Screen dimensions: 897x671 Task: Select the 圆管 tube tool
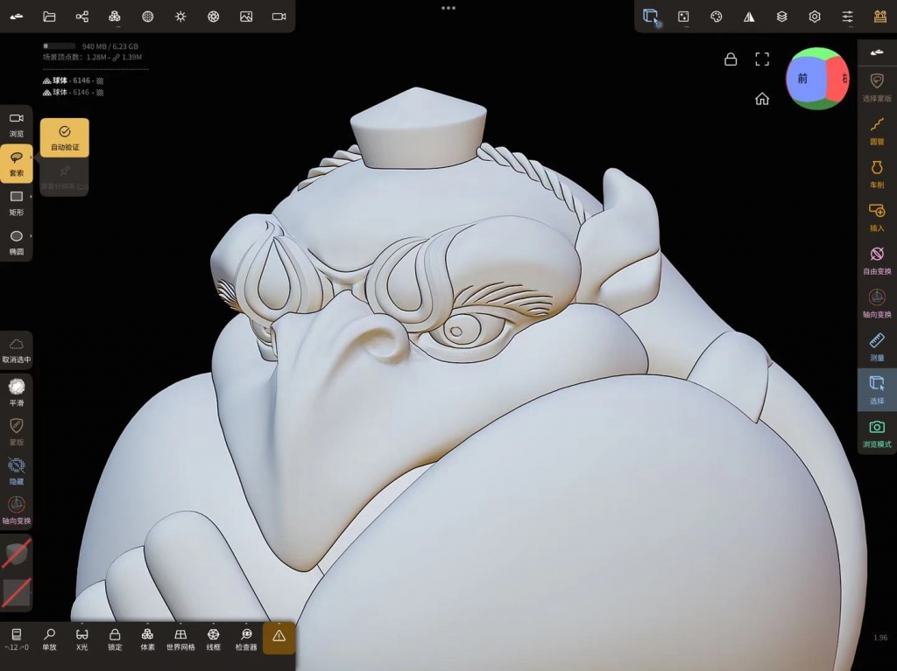point(877,130)
